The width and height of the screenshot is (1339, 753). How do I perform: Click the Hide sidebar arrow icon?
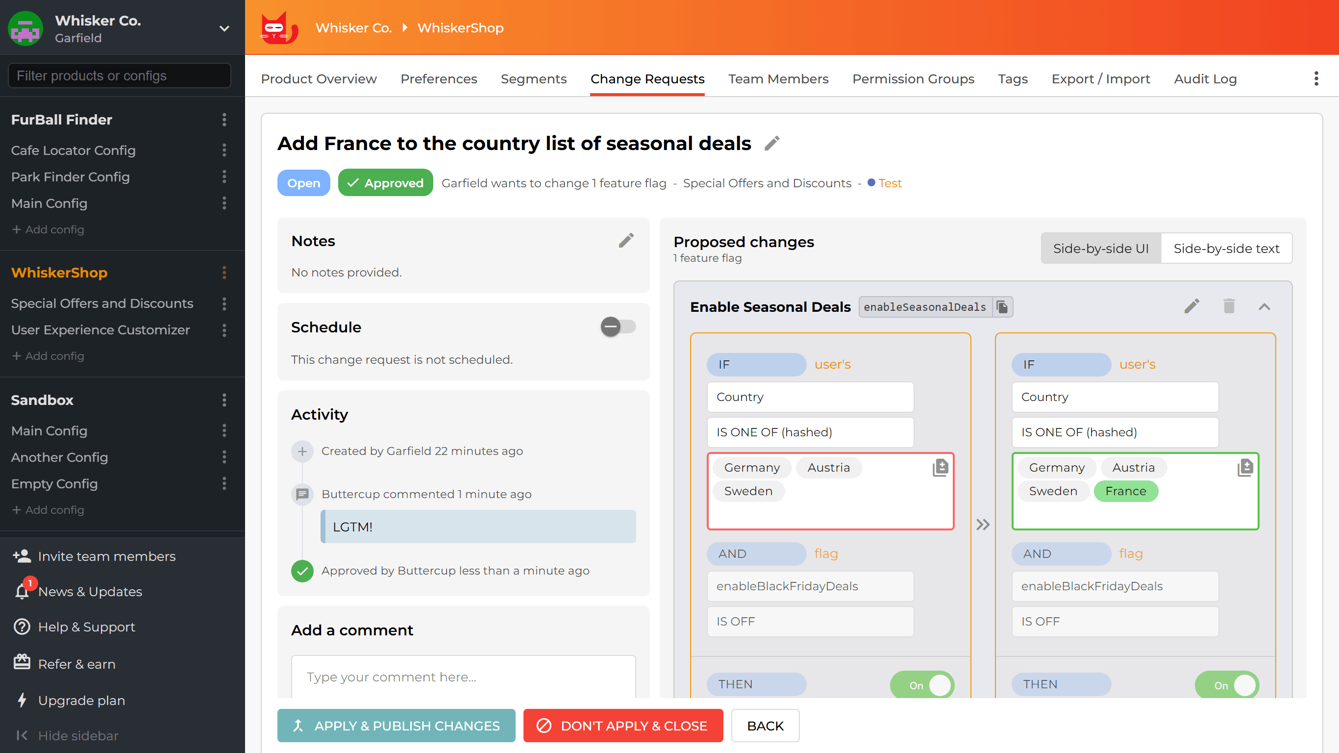tap(22, 735)
